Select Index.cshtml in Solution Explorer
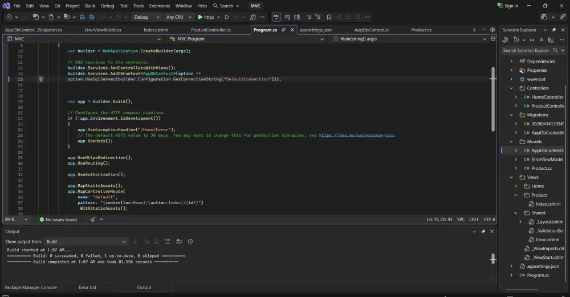 pos(548,204)
